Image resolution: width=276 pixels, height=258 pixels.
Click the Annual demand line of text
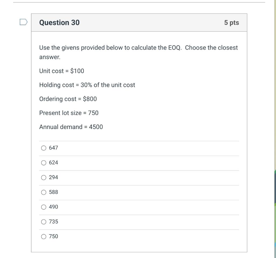(x=71, y=127)
